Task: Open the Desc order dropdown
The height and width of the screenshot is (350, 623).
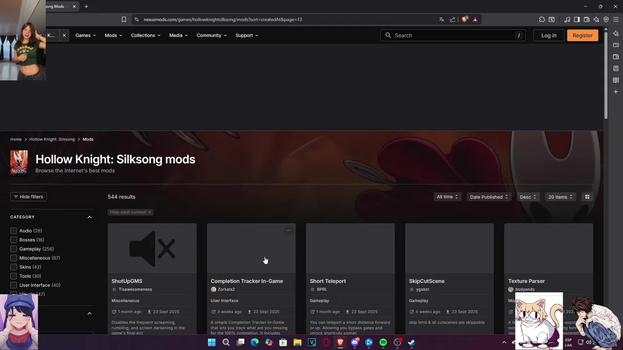Action: (x=528, y=197)
